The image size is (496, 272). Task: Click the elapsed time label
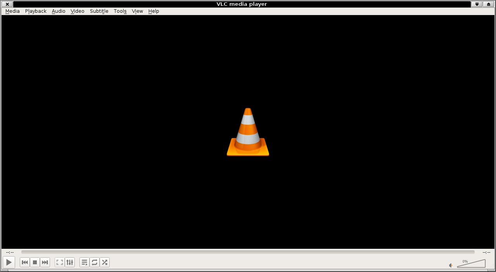pos(10,252)
